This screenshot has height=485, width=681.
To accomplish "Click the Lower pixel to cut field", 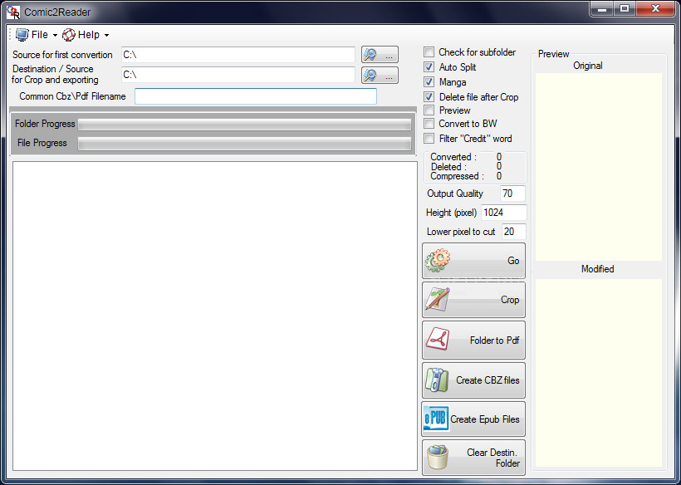I will 514,232.
